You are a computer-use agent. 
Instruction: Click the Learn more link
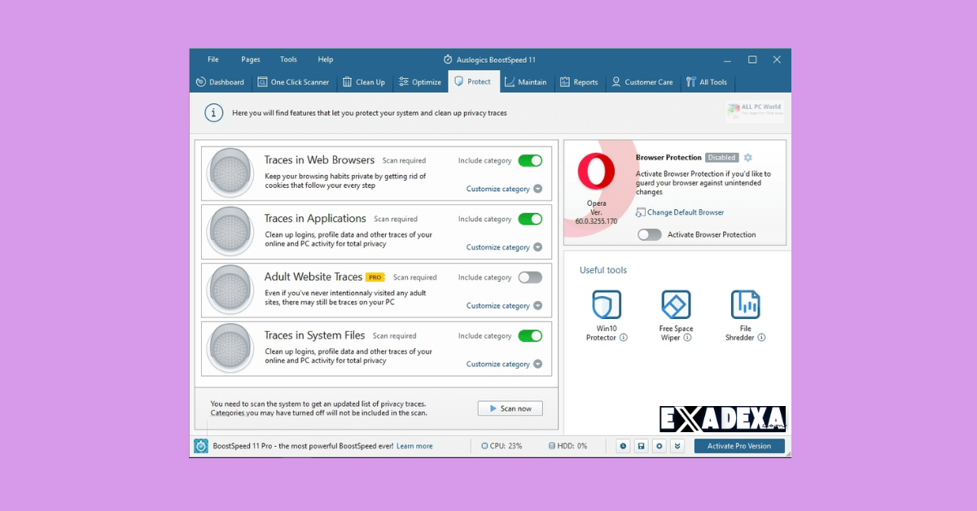coord(414,446)
